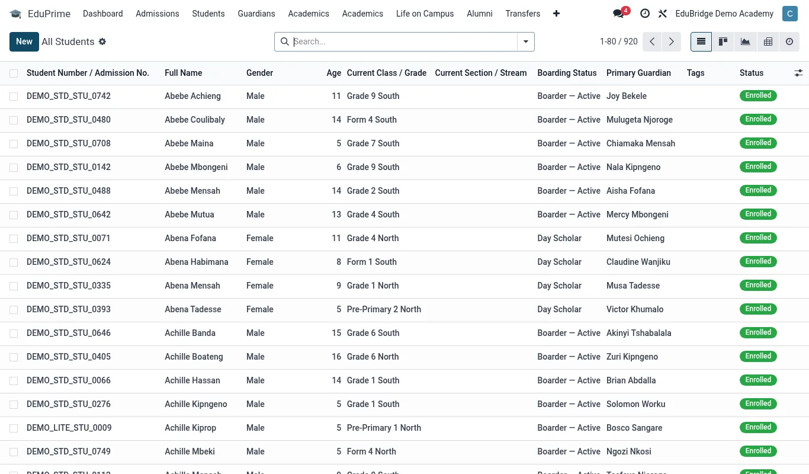This screenshot has width=809, height=474.
Task: Go to the next page of records
Action: (x=671, y=41)
